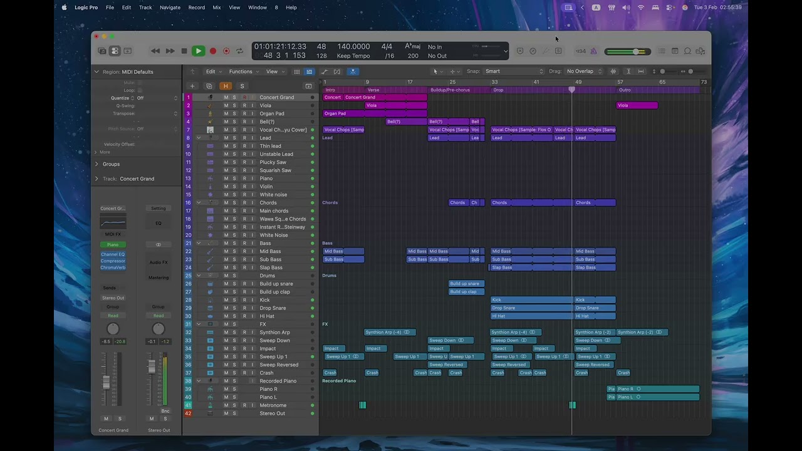The width and height of the screenshot is (802, 451).
Task: Open the Track menu
Action: click(x=145, y=8)
